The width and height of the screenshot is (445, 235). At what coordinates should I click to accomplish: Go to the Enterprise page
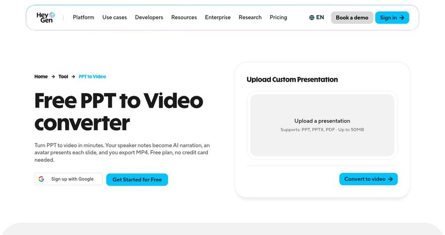pyautogui.click(x=218, y=17)
